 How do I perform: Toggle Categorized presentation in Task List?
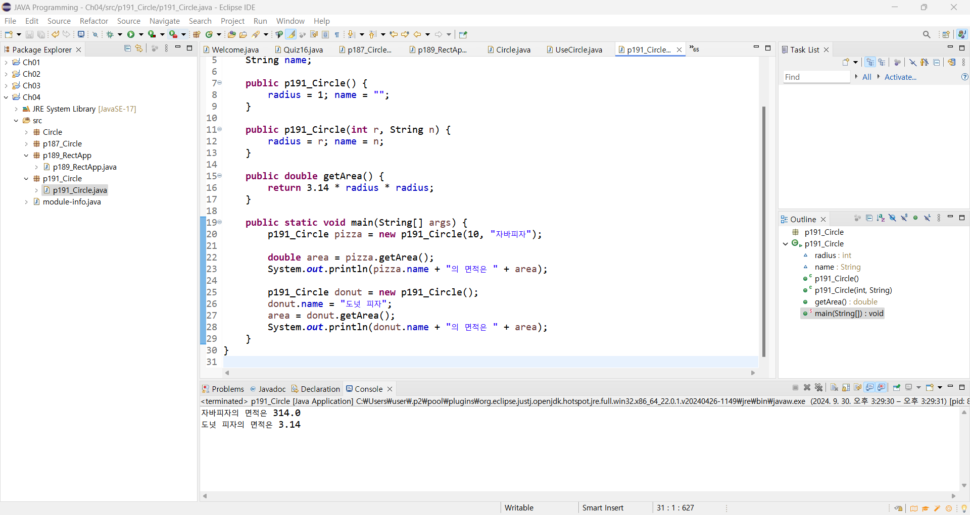[870, 62]
